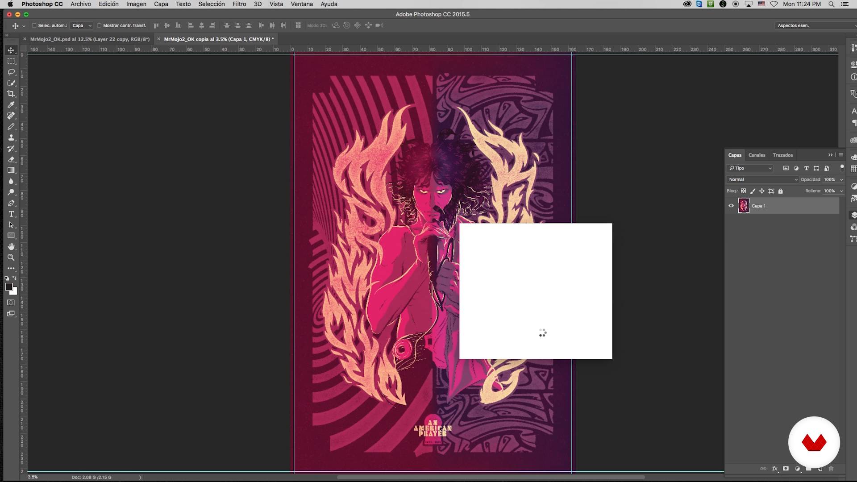Switch to MrMojo2_OK.psd document tab
Image resolution: width=857 pixels, height=482 pixels.
point(90,39)
